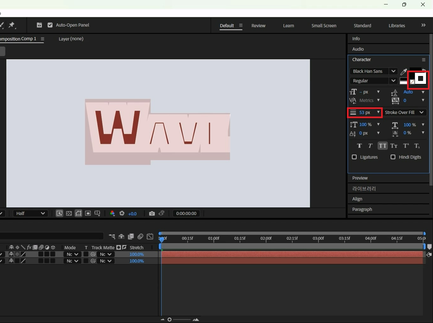Viewport: 433px width, 323px height.
Task: Show hidden workspaces with the double-arrow
Action: click(x=424, y=25)
